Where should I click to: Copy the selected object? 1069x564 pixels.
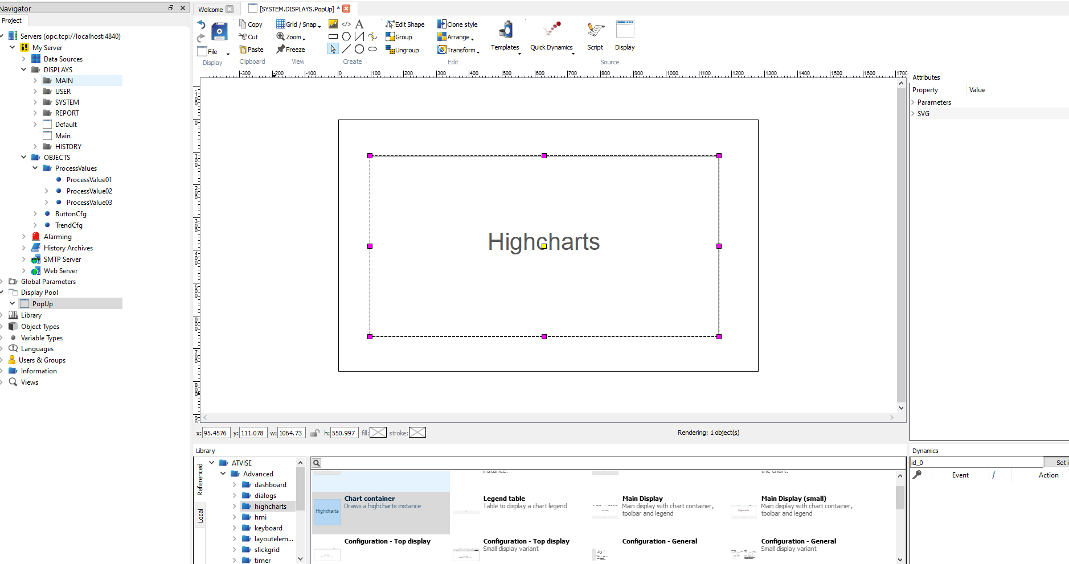(x=251, y=24)
